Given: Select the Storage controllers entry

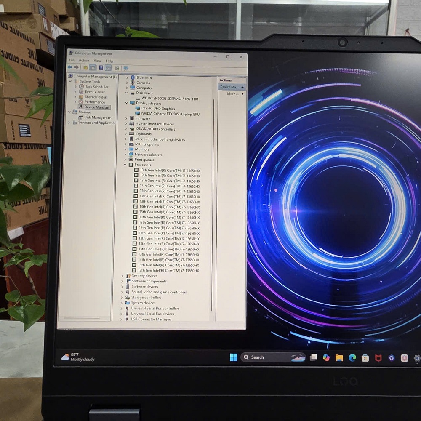Looking at the screenshot, I should [146, 297].
